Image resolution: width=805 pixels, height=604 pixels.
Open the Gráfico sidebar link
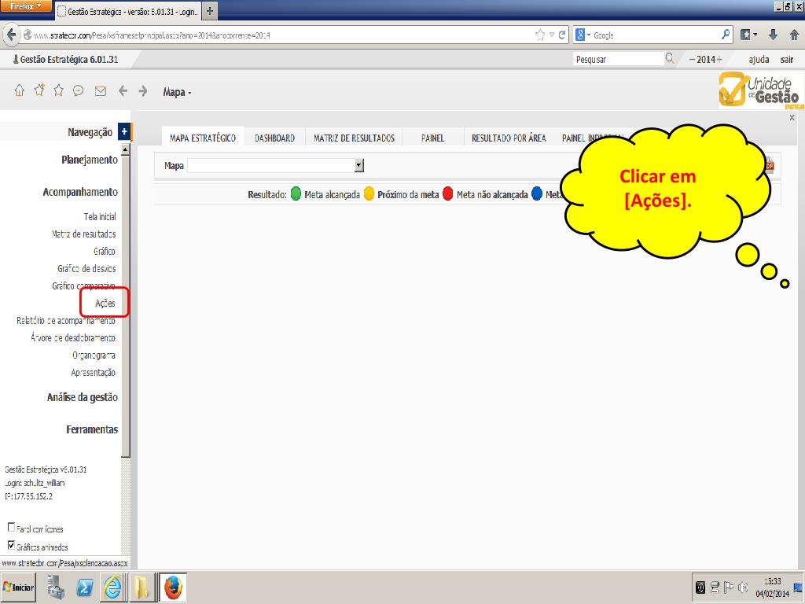click(105, 251)
